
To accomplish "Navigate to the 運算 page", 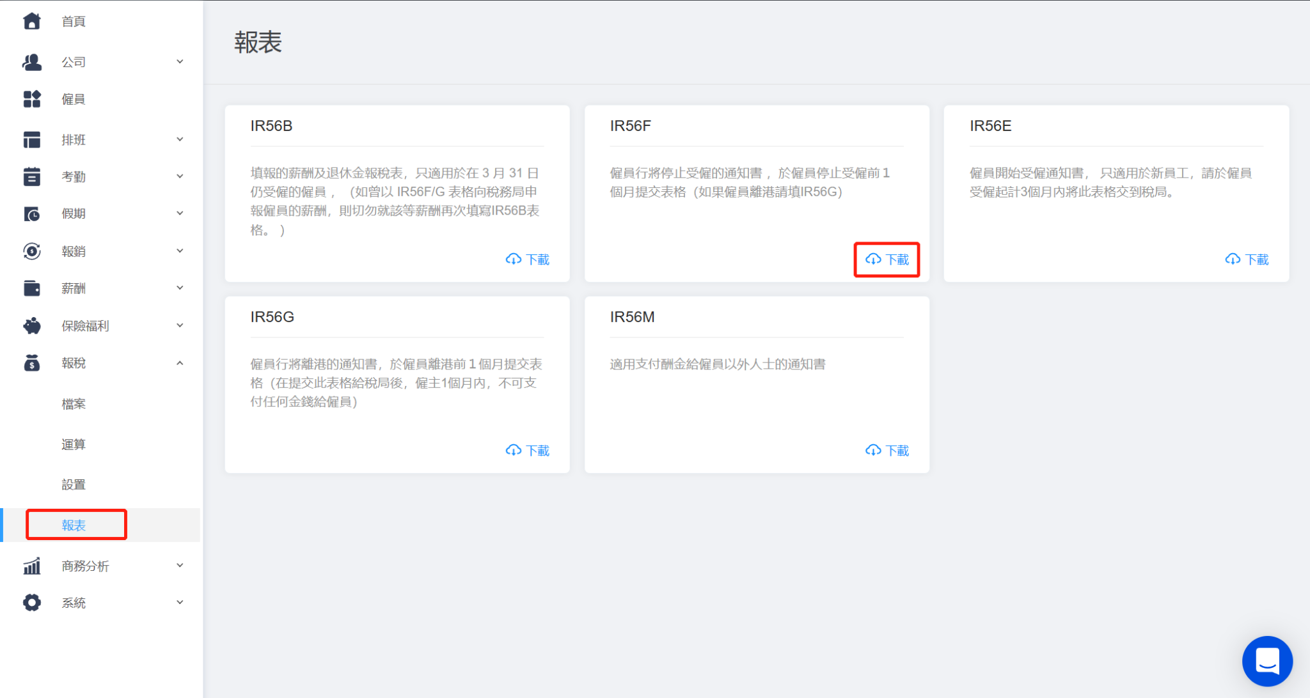I will tap(73, 444).
